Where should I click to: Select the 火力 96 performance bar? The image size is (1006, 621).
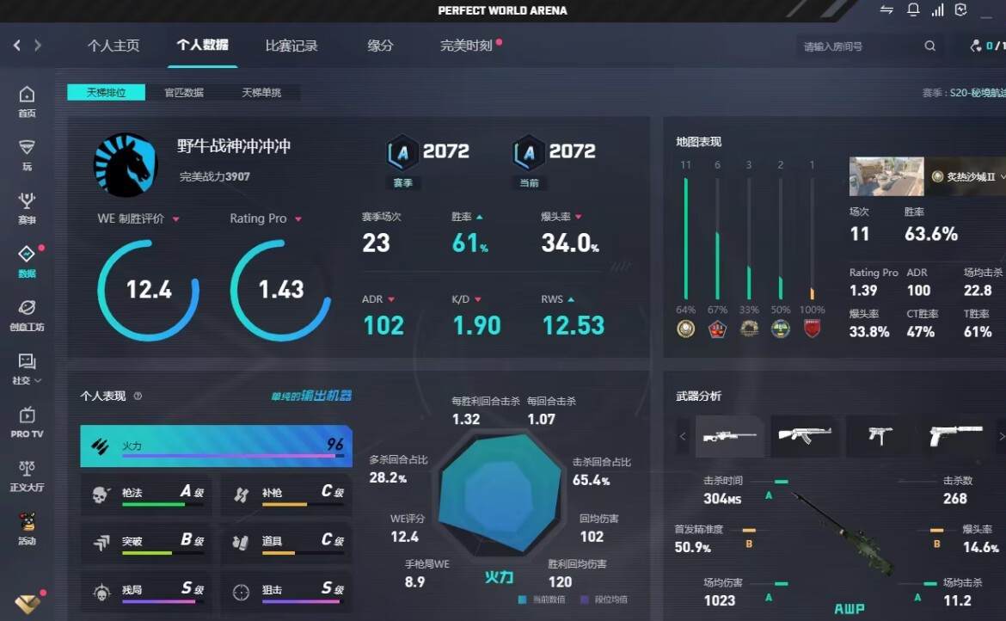pyautogui.click(x=216, y=446)
